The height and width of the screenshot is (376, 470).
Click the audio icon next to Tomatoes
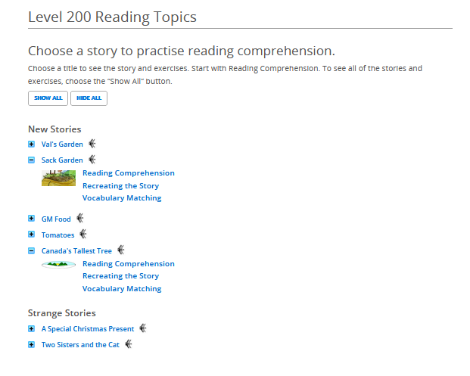click(83, 235)
